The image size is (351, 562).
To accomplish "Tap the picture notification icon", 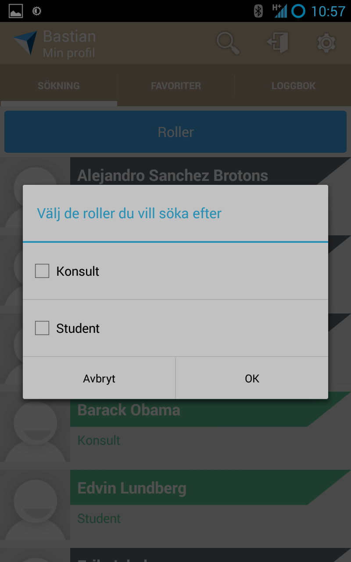I will click(x=15, y=11).
